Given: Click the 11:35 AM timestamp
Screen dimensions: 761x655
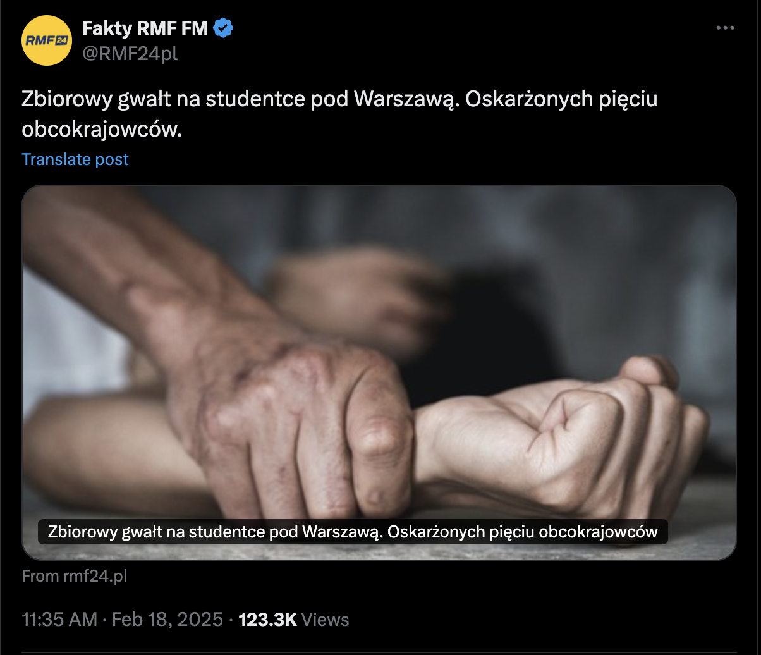Looking at the screenshot, I should [60, 619].
